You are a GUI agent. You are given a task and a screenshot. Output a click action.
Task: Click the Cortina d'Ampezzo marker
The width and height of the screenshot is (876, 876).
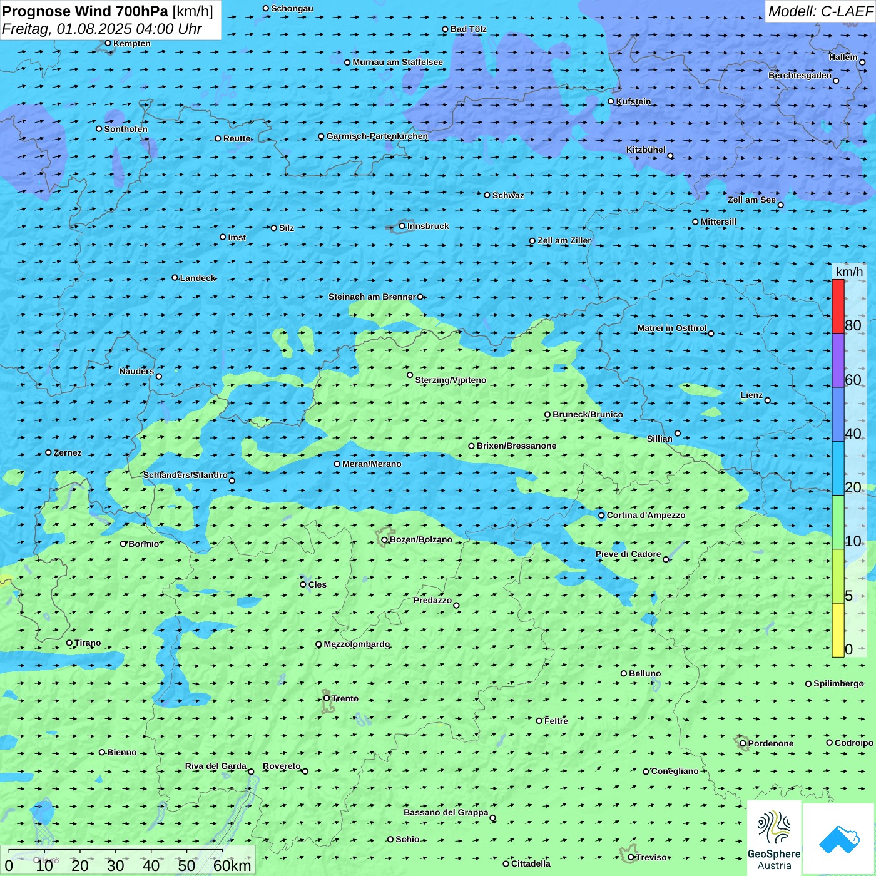[601, 516]
